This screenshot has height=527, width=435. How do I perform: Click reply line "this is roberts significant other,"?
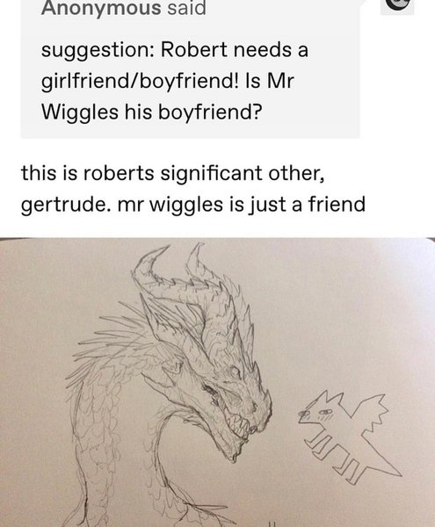click(x=173, y=174)
